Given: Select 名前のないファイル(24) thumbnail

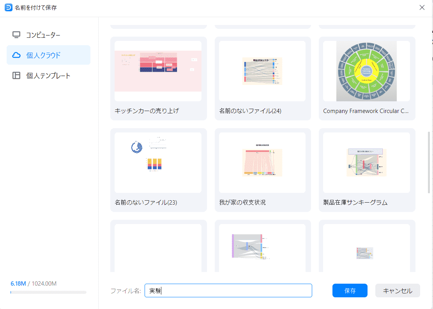Looking at the screenshot, I should pyautogui.click(x=262, y=71).
